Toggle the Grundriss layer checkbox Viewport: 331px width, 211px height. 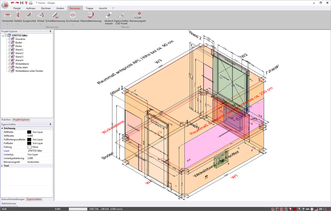(x=10, y=39)
